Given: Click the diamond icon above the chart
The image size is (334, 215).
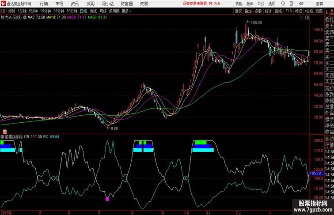Looking at the screenshot, I should pyautogui.click(x=302, y=18).
